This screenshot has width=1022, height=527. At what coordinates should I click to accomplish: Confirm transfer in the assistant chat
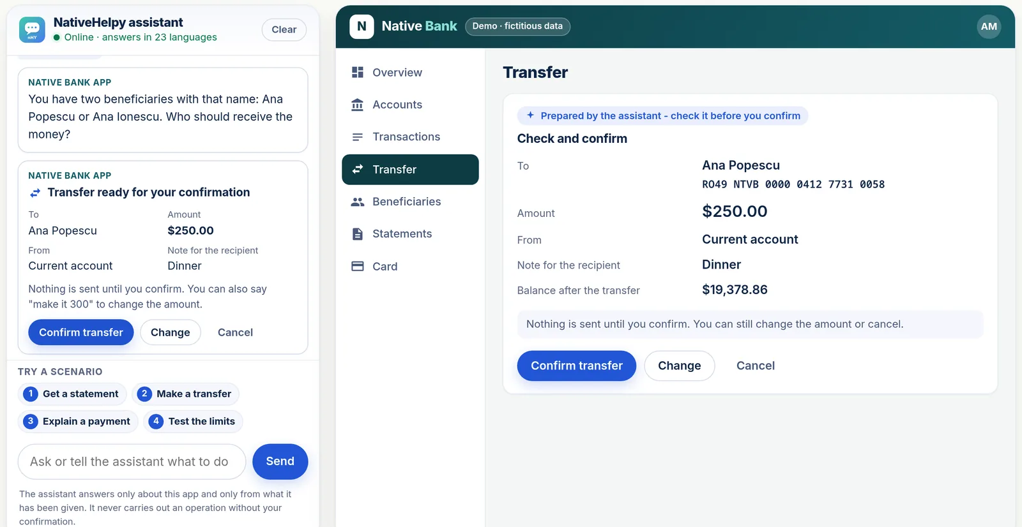tap(81, 332)
